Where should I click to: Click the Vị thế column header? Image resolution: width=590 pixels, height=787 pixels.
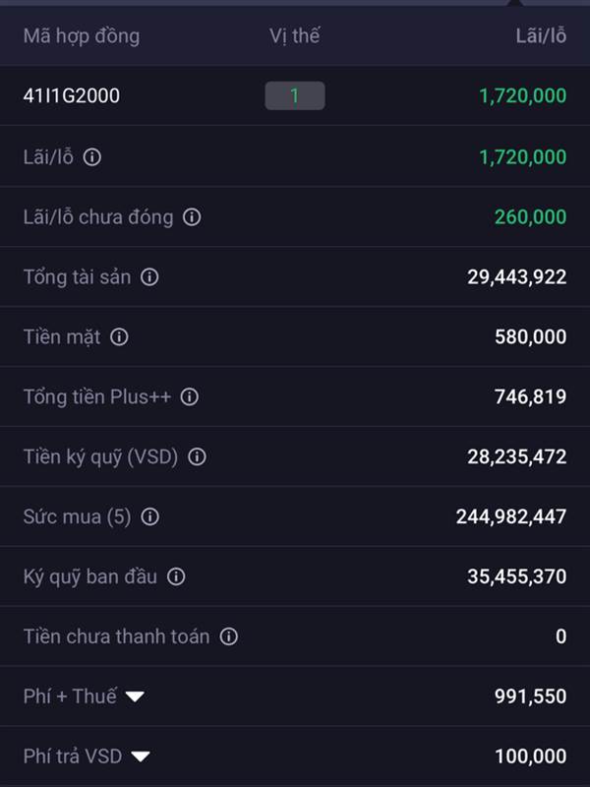pos(295,36)
